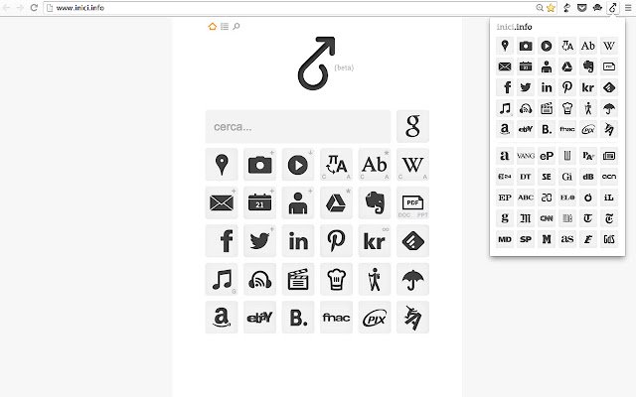Image resolution: width=636 pixels, height=397 pixels.
Task: Open the LinkedIn tile in main grid
Action: point(298,240)
